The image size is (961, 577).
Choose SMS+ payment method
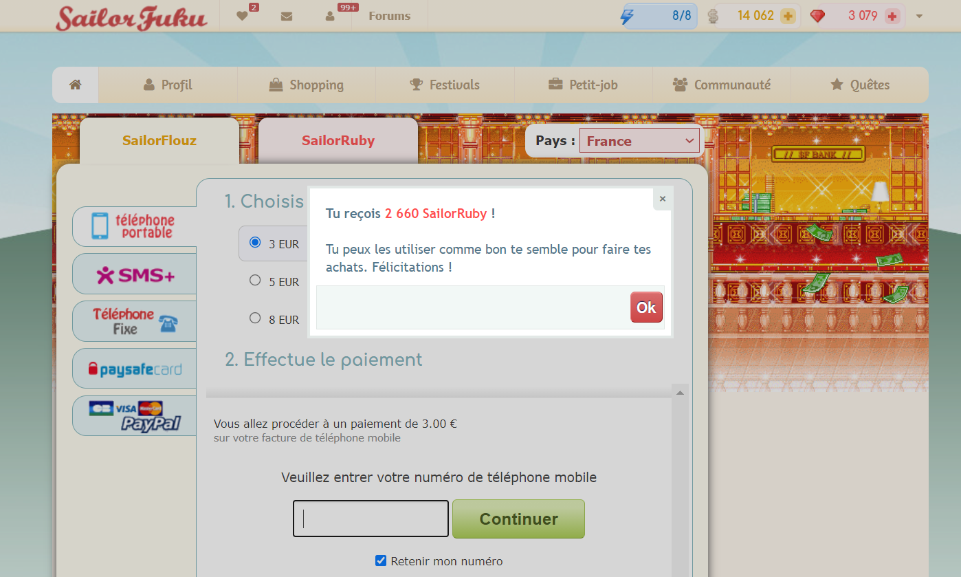click(135, 274)
